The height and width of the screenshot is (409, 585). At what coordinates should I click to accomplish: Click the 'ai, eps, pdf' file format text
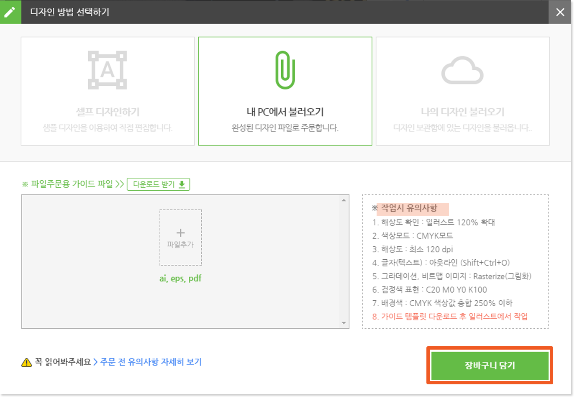pyautogui.click(x=180, y=279)
